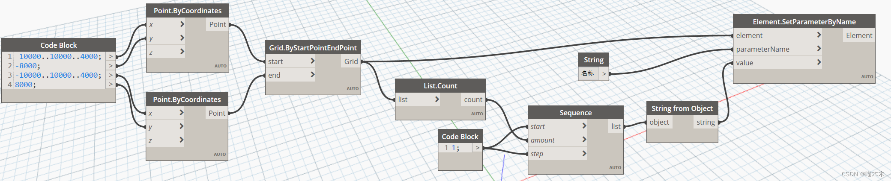Expand chevron of Sequence step input
Screen dimensions: 891x181
click(x=584, y=153)
